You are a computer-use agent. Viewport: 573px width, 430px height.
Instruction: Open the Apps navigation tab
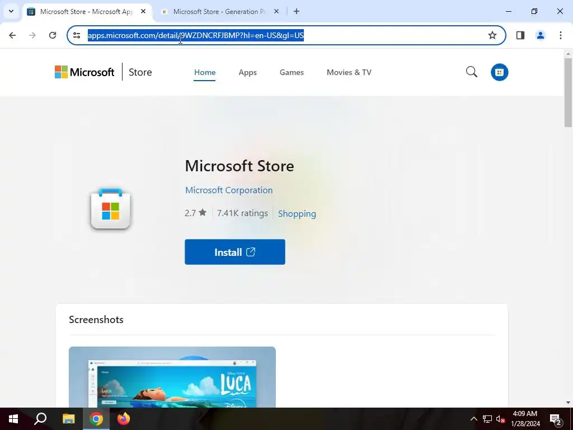[247, 72]
